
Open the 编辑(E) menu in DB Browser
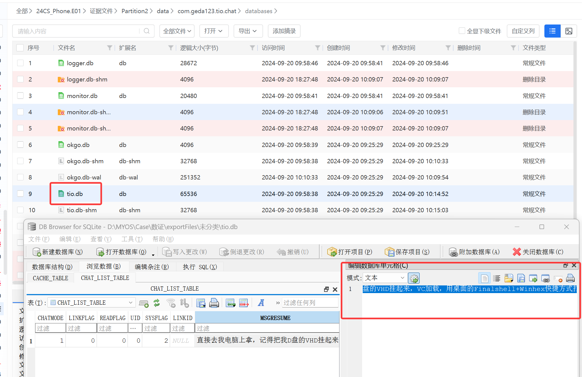(70, 239)
